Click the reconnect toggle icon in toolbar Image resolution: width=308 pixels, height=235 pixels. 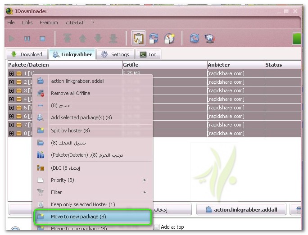pos(154,38)
